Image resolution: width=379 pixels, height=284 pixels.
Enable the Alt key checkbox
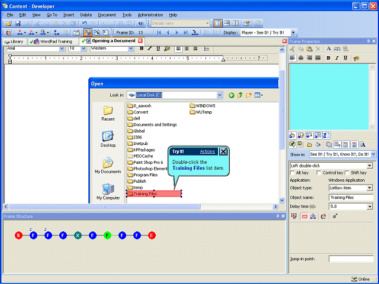[x=292, y=173]
